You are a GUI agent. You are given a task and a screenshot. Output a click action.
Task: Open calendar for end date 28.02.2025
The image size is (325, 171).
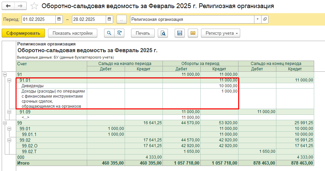pyautogui.click(x=109, y=20)
